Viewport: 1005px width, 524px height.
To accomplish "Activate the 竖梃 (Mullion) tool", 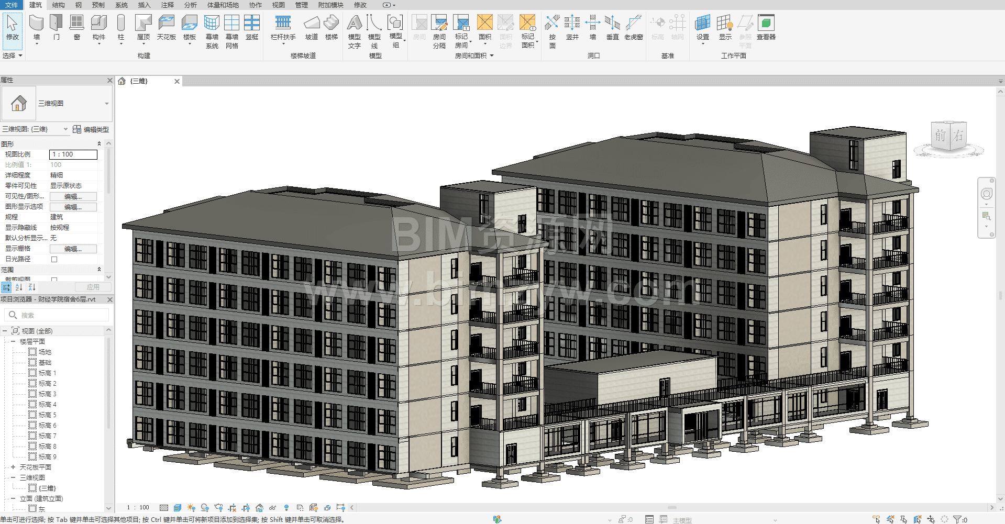I will (x=252, y=27).
